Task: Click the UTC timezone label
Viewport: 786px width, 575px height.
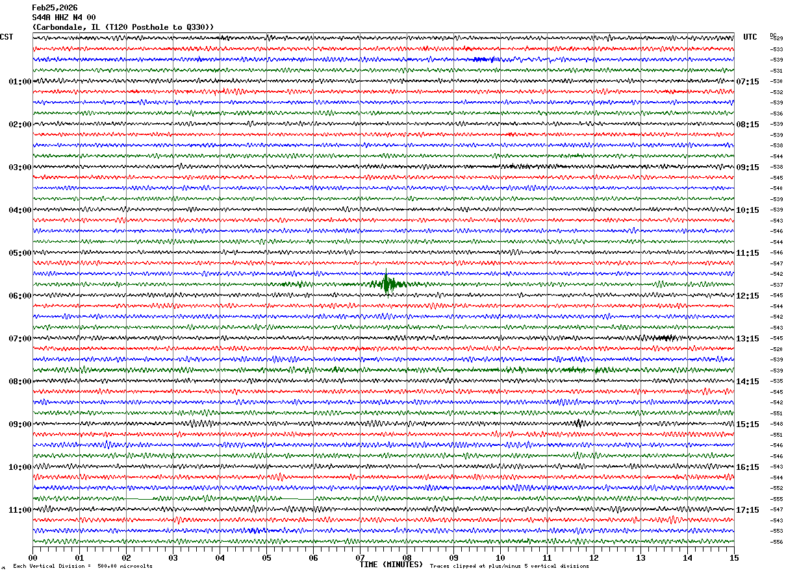Action: tap(750, 37)
